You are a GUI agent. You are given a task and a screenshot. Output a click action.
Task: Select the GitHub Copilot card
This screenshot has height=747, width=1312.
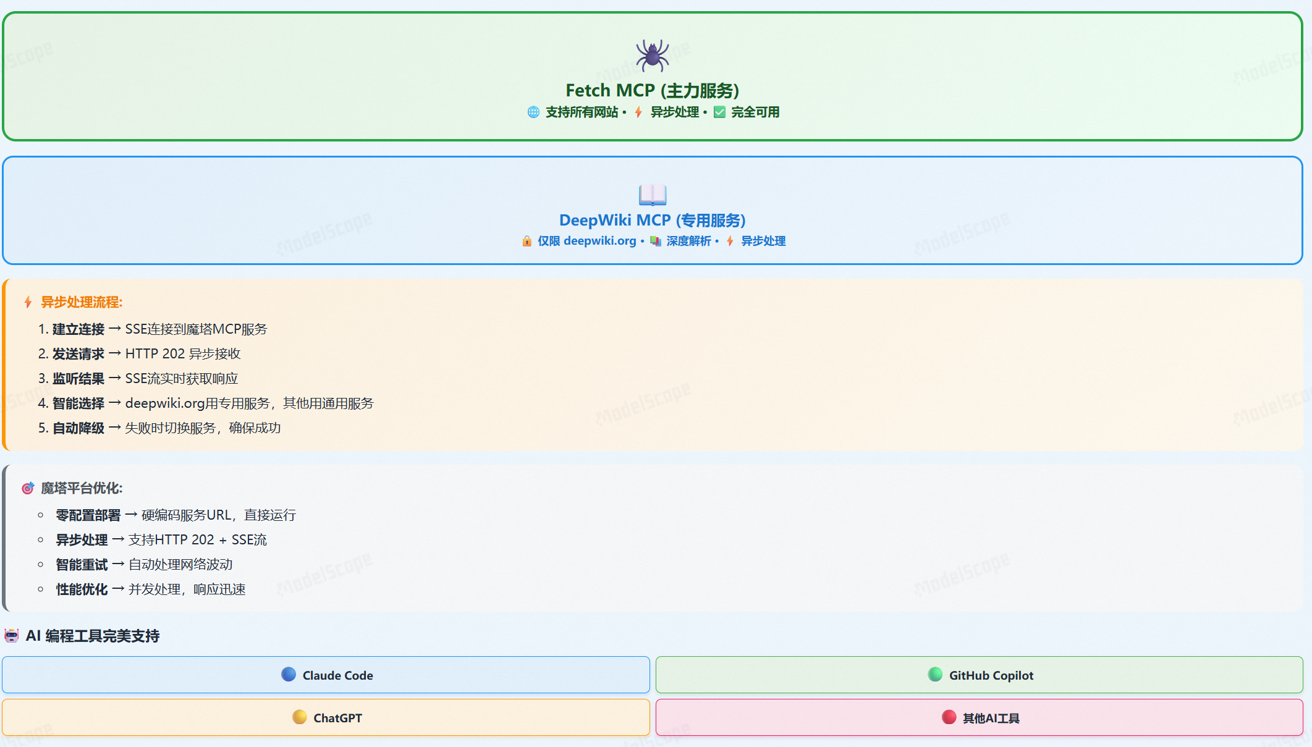coord(980,675)
